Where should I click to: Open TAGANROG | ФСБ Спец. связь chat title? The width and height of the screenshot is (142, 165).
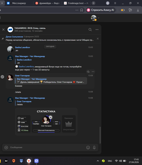(x=30, y=28)
